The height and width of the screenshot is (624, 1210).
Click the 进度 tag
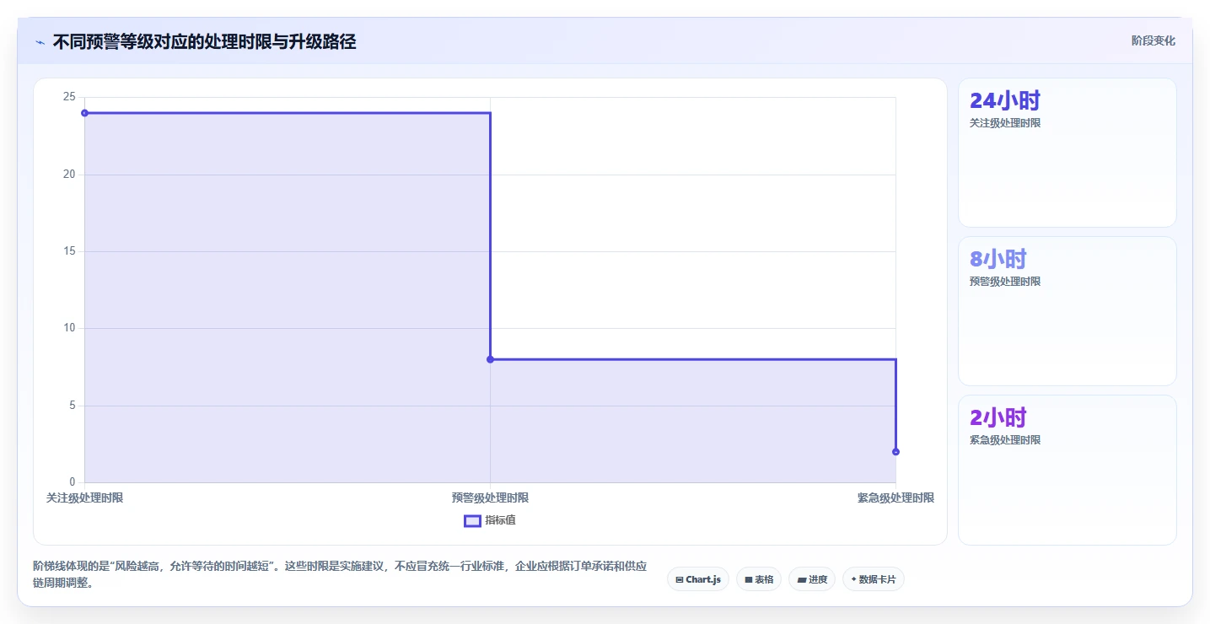coord(812,579)
